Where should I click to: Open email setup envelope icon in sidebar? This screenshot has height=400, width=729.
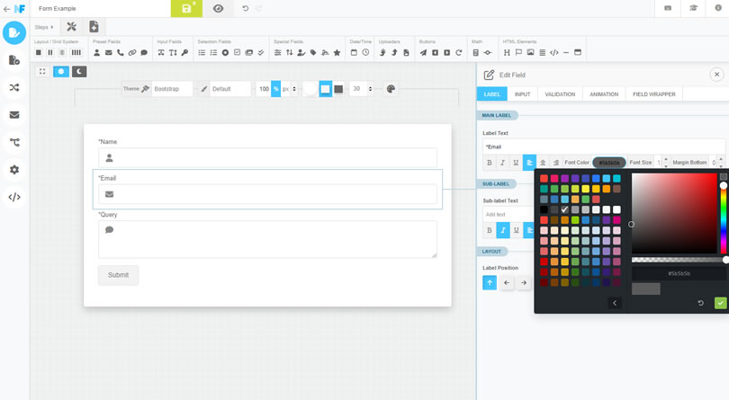coord(14,115)
